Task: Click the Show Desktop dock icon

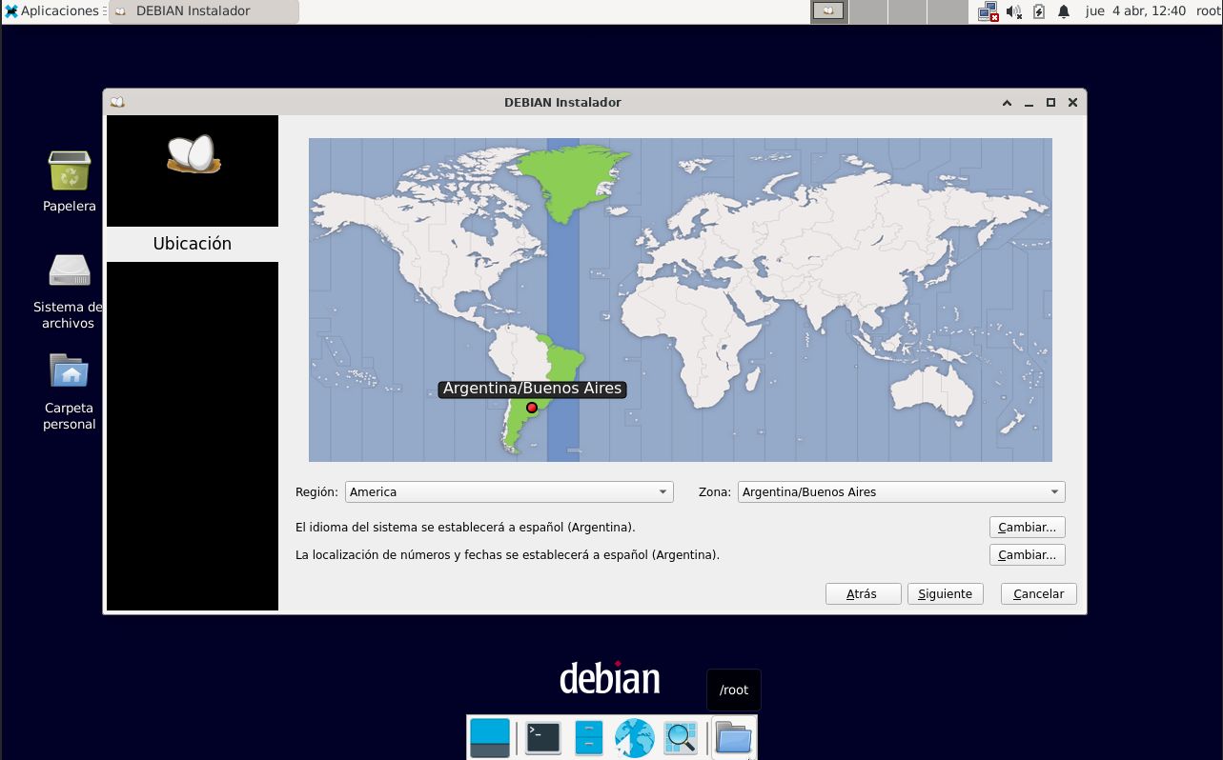Action: (490, 737)
